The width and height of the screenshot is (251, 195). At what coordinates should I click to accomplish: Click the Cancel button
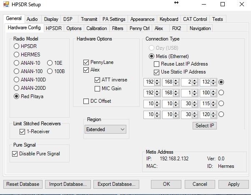200,184
